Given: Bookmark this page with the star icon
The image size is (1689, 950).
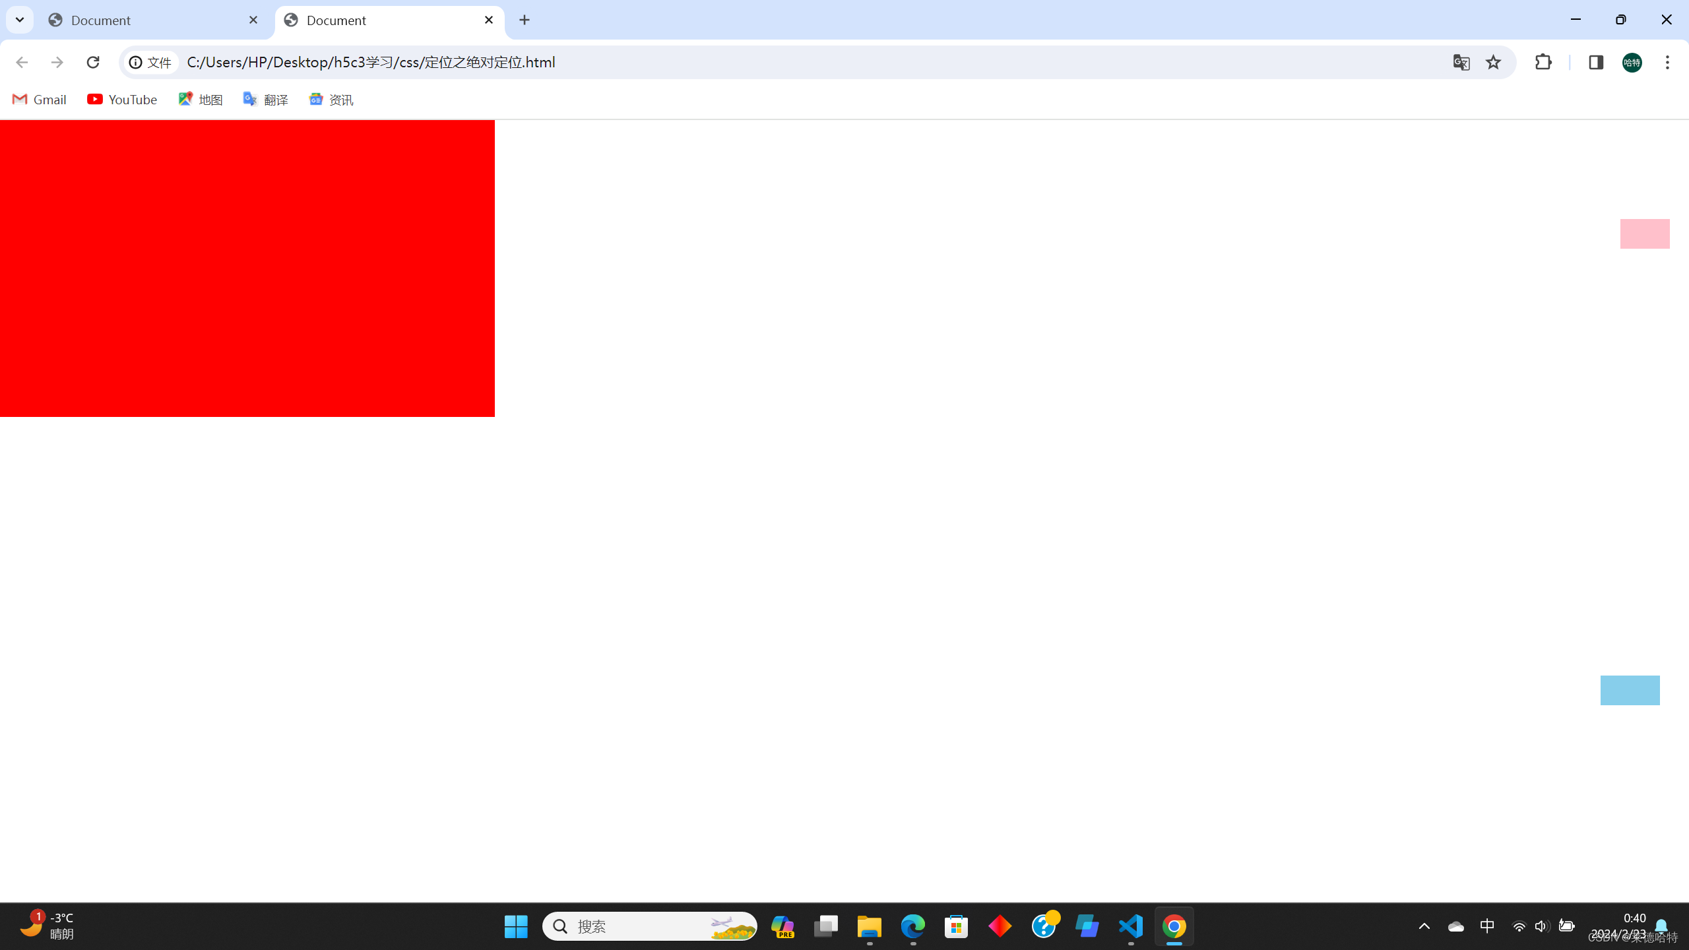Looking at the screenshot, I should click(1493, 62).
